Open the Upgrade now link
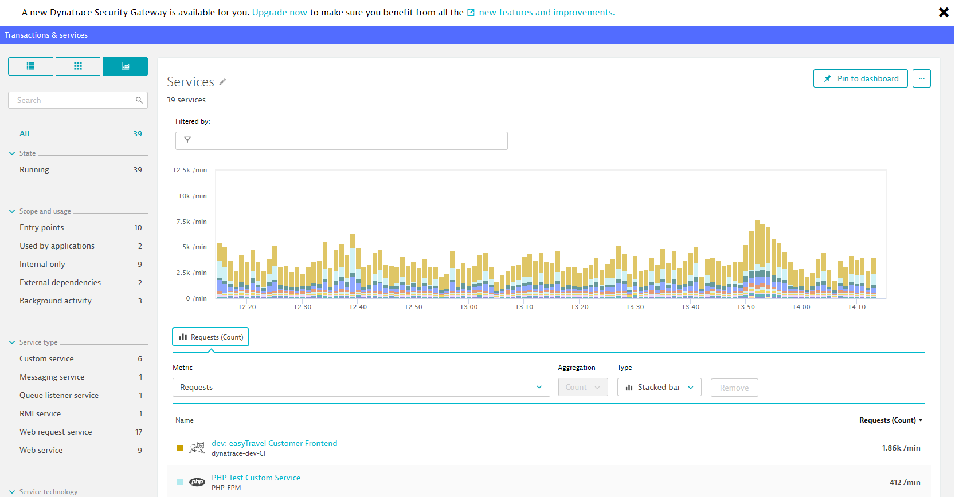This screenshot has height=497, width=955. tap(279, 13)
